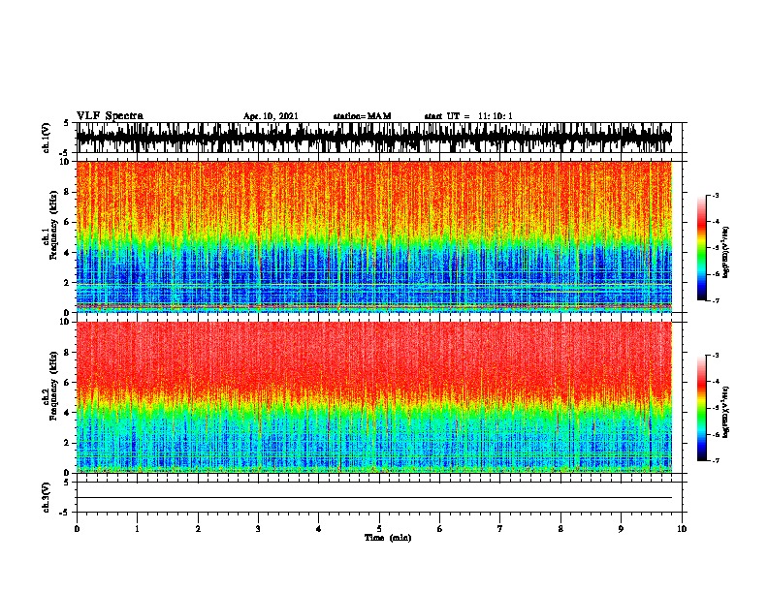Click the "station=MAM" header label
Viewport: 768px width, 593px height.
(x=362, y=116)
